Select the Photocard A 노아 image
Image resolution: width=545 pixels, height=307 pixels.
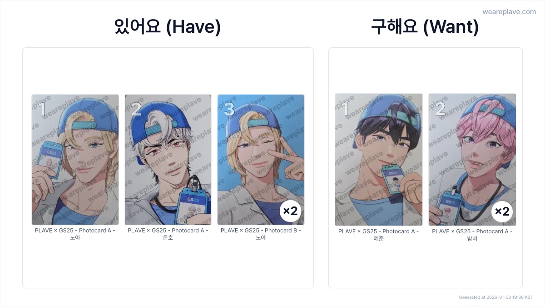(75, 160)
